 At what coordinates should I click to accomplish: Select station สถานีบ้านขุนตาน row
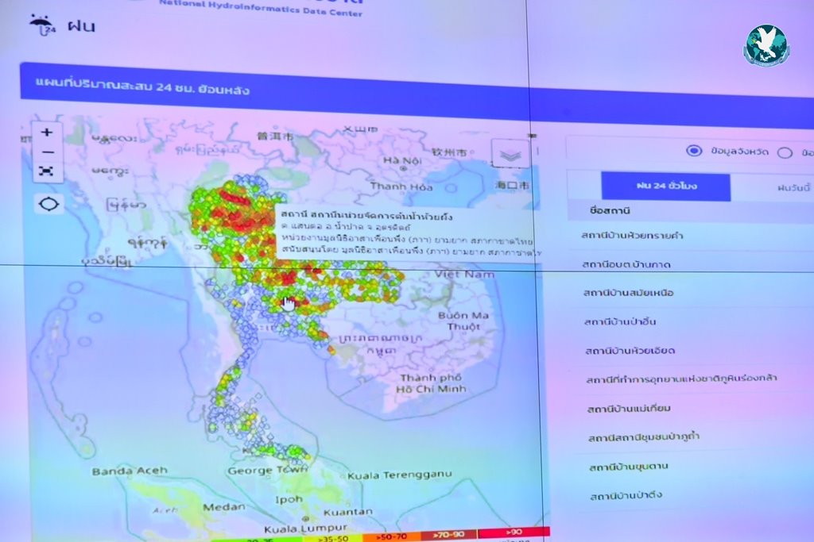(628, 467)
